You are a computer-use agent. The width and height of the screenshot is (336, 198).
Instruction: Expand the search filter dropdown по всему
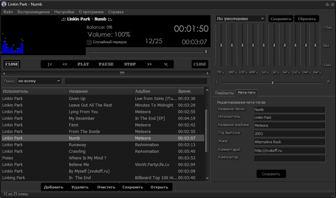tap(39, 81)
